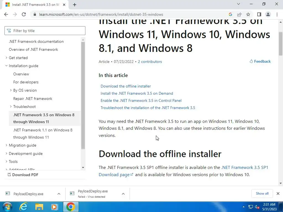Share this page using the share icon
Screen dimensions: 283x212
coord(239,14)
